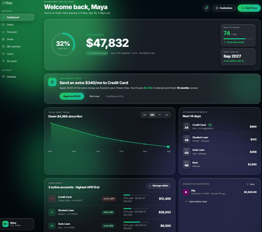This screenshot has height=232, width=262.
Task: Open Goals from the navigation
Action: pyautogui.click(x=17, y=39)
